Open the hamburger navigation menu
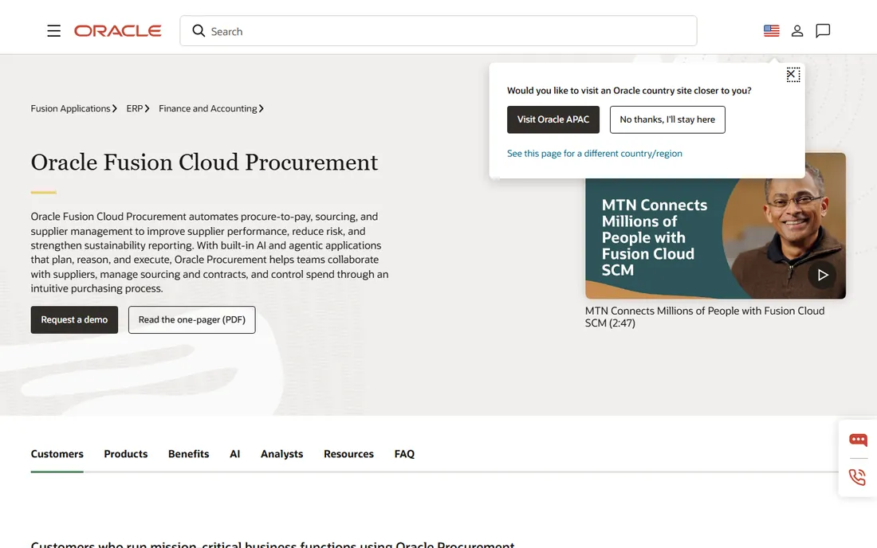 [x=53, y=31]
